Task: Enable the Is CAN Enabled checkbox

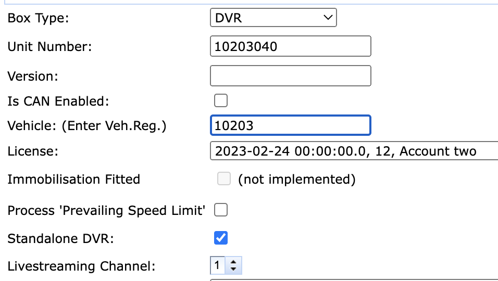Action: (x=221, y=100)
